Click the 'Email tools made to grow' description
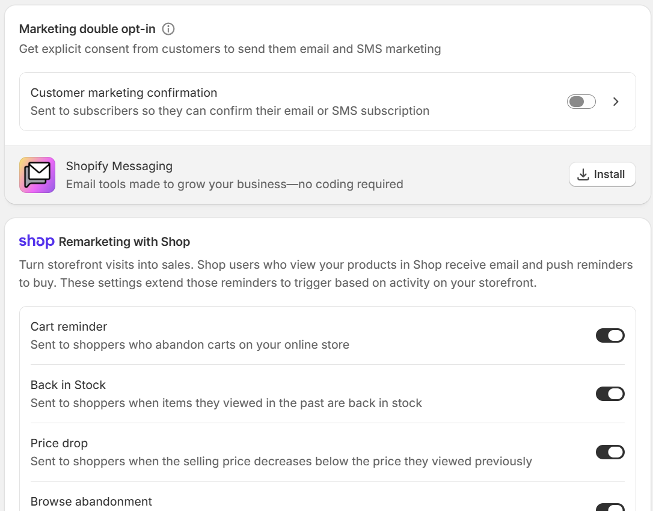The image size is (653, 511). click(235, 184)
